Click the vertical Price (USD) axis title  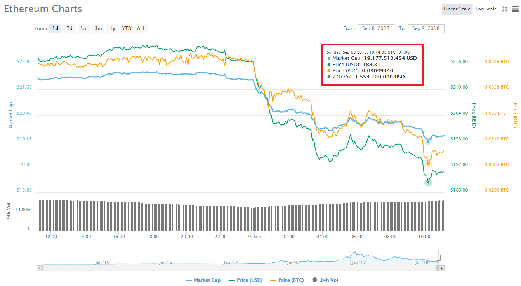coord(474,115)
